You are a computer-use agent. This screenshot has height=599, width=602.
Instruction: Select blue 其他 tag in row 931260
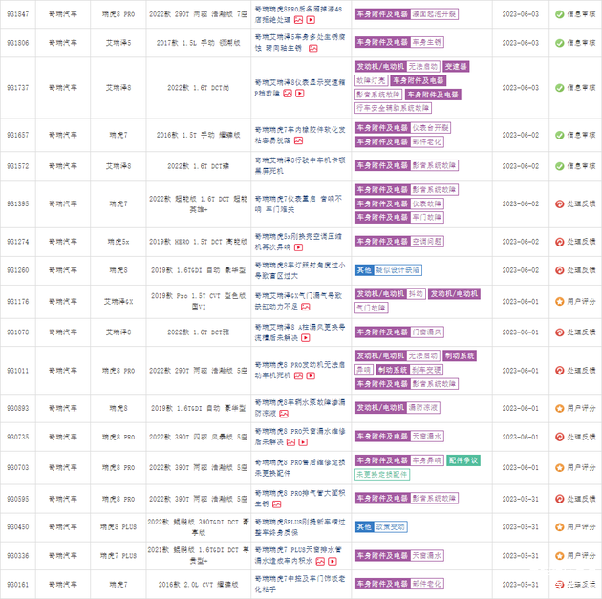[x=363, y=270]
